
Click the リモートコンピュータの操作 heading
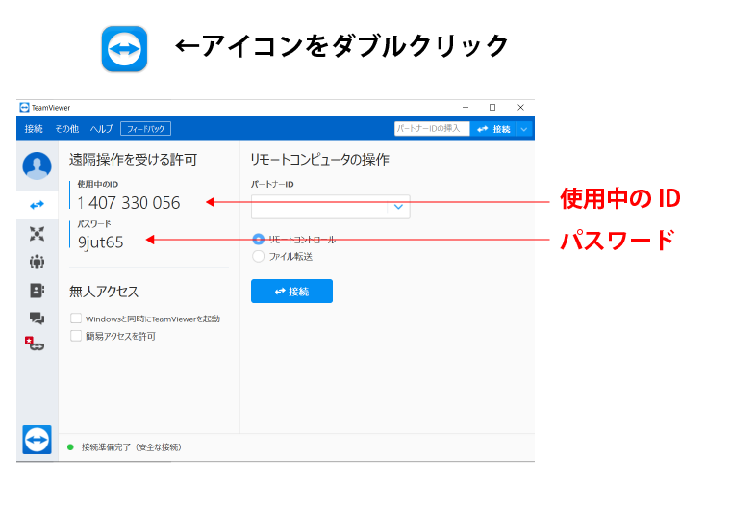click(319, 160)
